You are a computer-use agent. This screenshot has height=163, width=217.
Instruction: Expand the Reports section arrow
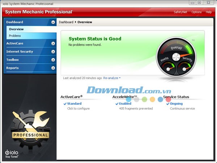53,68
